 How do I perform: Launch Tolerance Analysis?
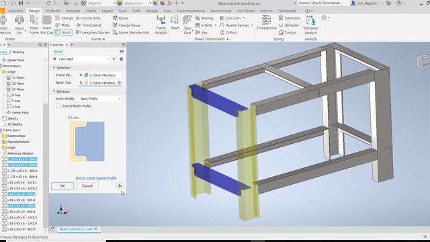point(310,25)
